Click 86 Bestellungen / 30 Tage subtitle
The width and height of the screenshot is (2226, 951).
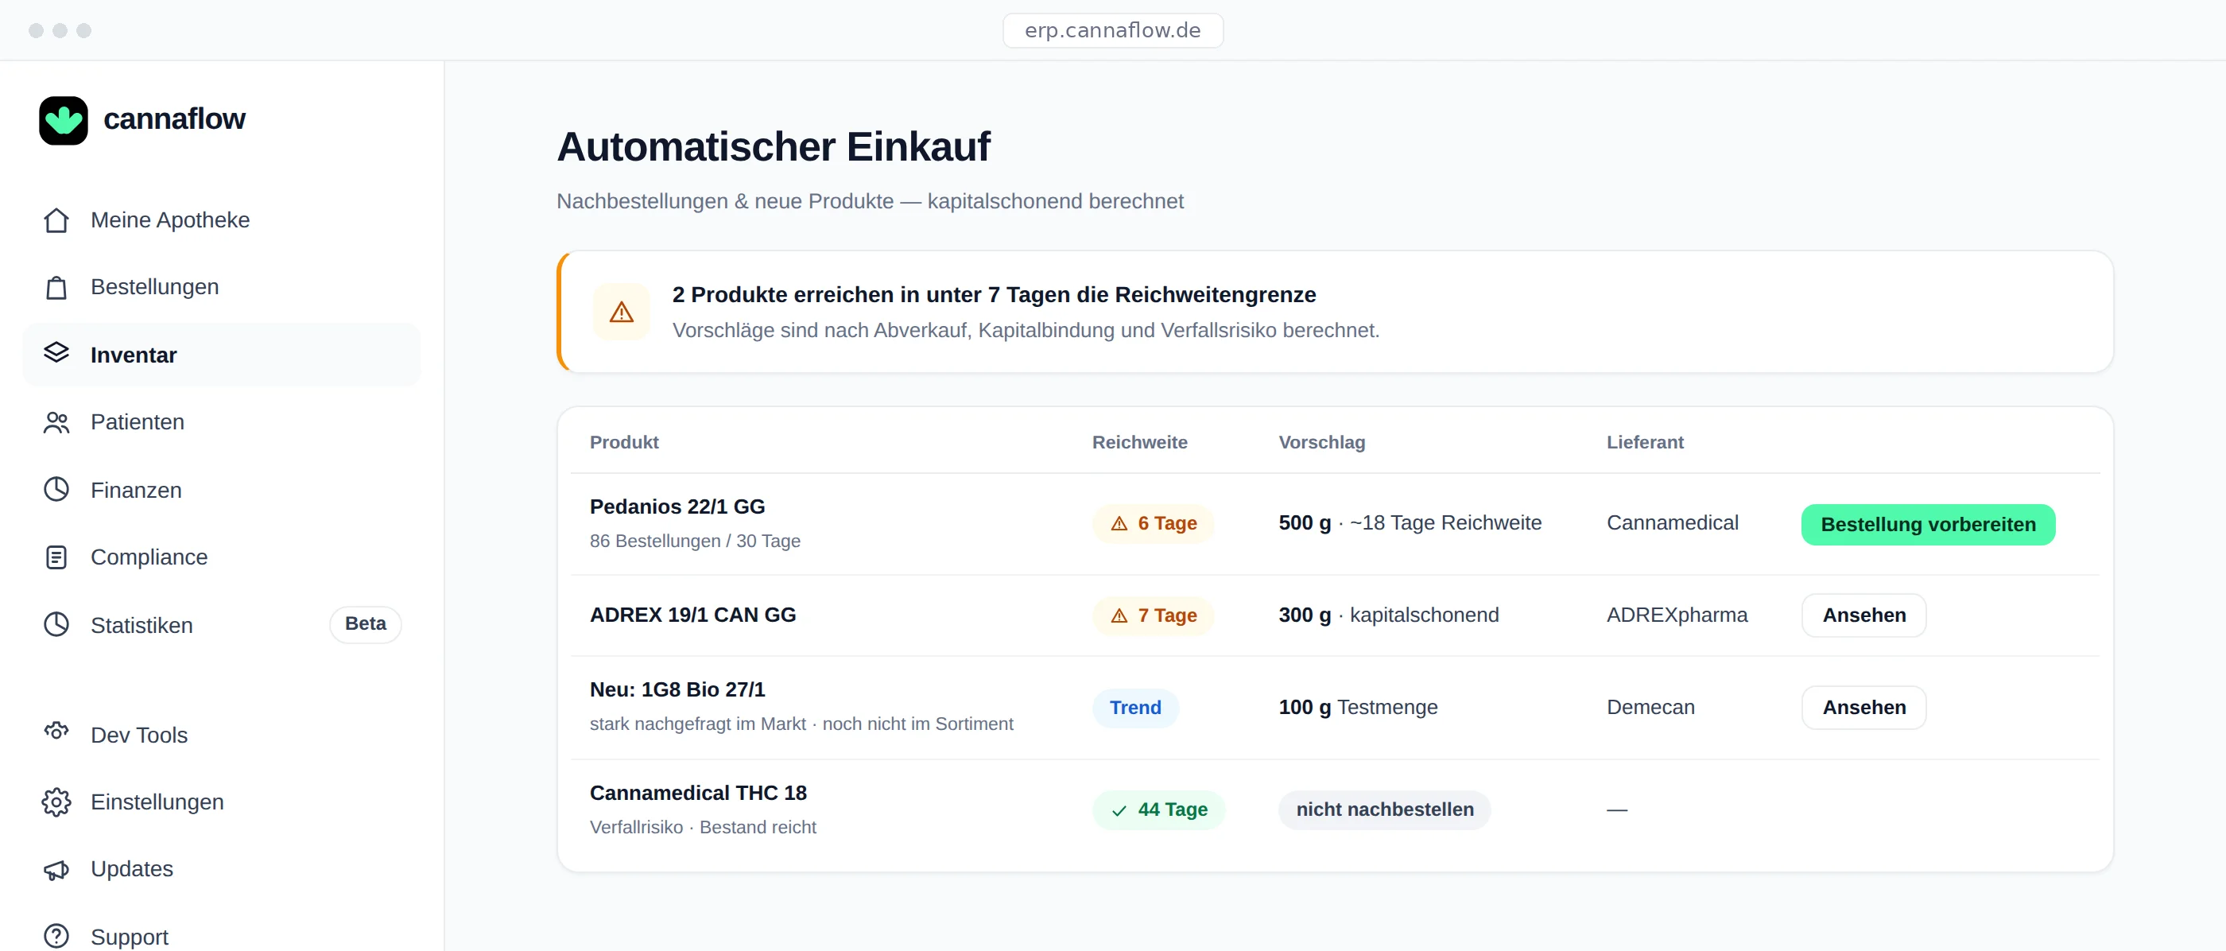point(695,541)
